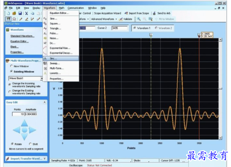Click the zoom in magnifier icon

tap(139, 19)
